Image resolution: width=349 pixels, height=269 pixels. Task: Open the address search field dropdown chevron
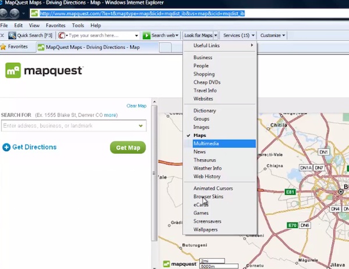141,126
